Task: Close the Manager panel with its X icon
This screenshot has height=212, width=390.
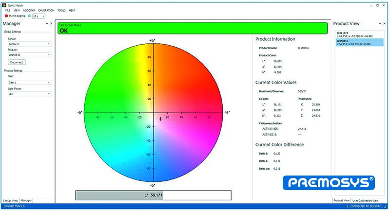Action: tap(51, 23)
